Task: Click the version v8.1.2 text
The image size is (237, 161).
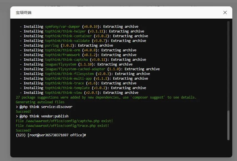Action: click(90, 55)
